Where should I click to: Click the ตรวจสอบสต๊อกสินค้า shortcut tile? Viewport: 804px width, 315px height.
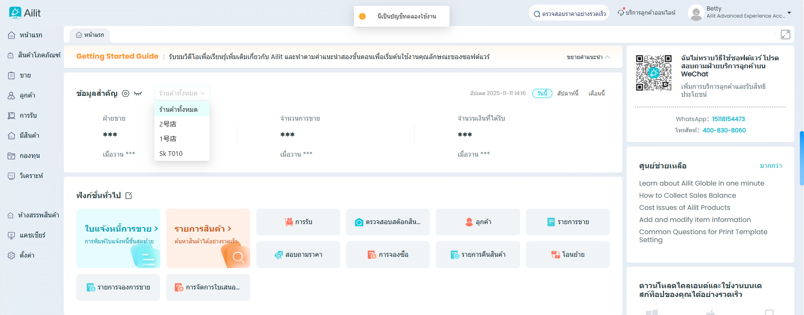click(388, 222)
